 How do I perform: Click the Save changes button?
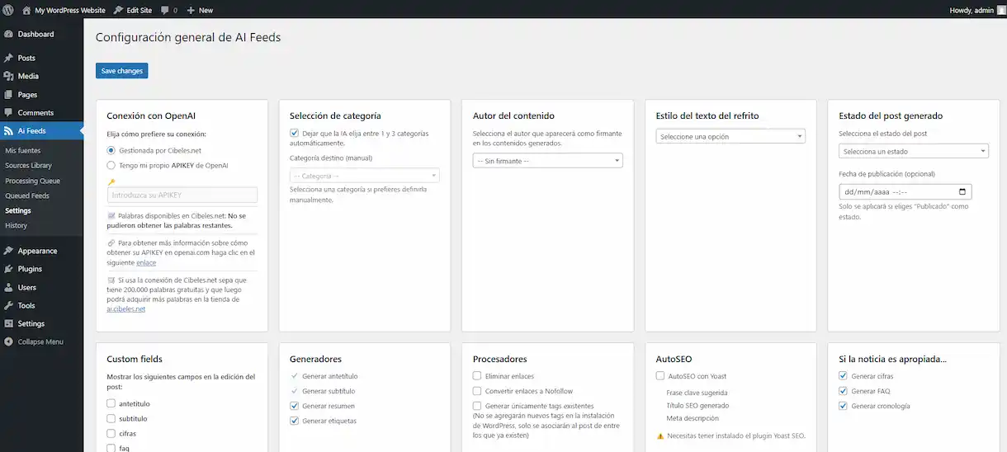(121, 71)
